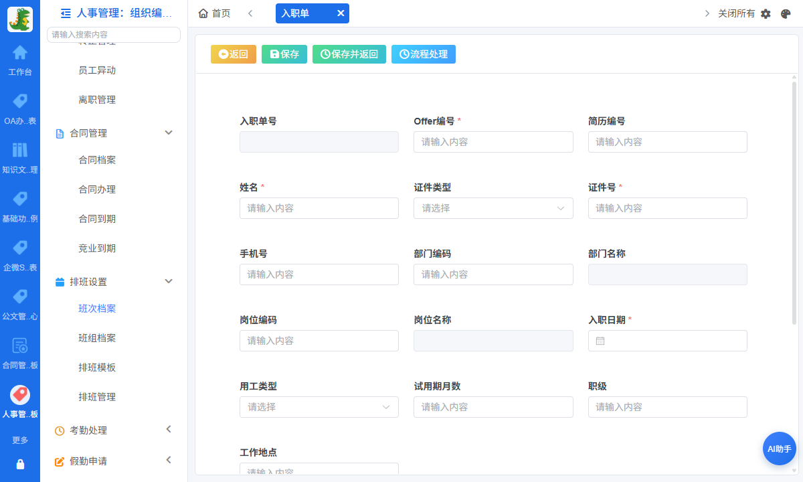Screen dimensions: 803x482
Task: Click the 部门编码 input field
Action: pos(493,274)
